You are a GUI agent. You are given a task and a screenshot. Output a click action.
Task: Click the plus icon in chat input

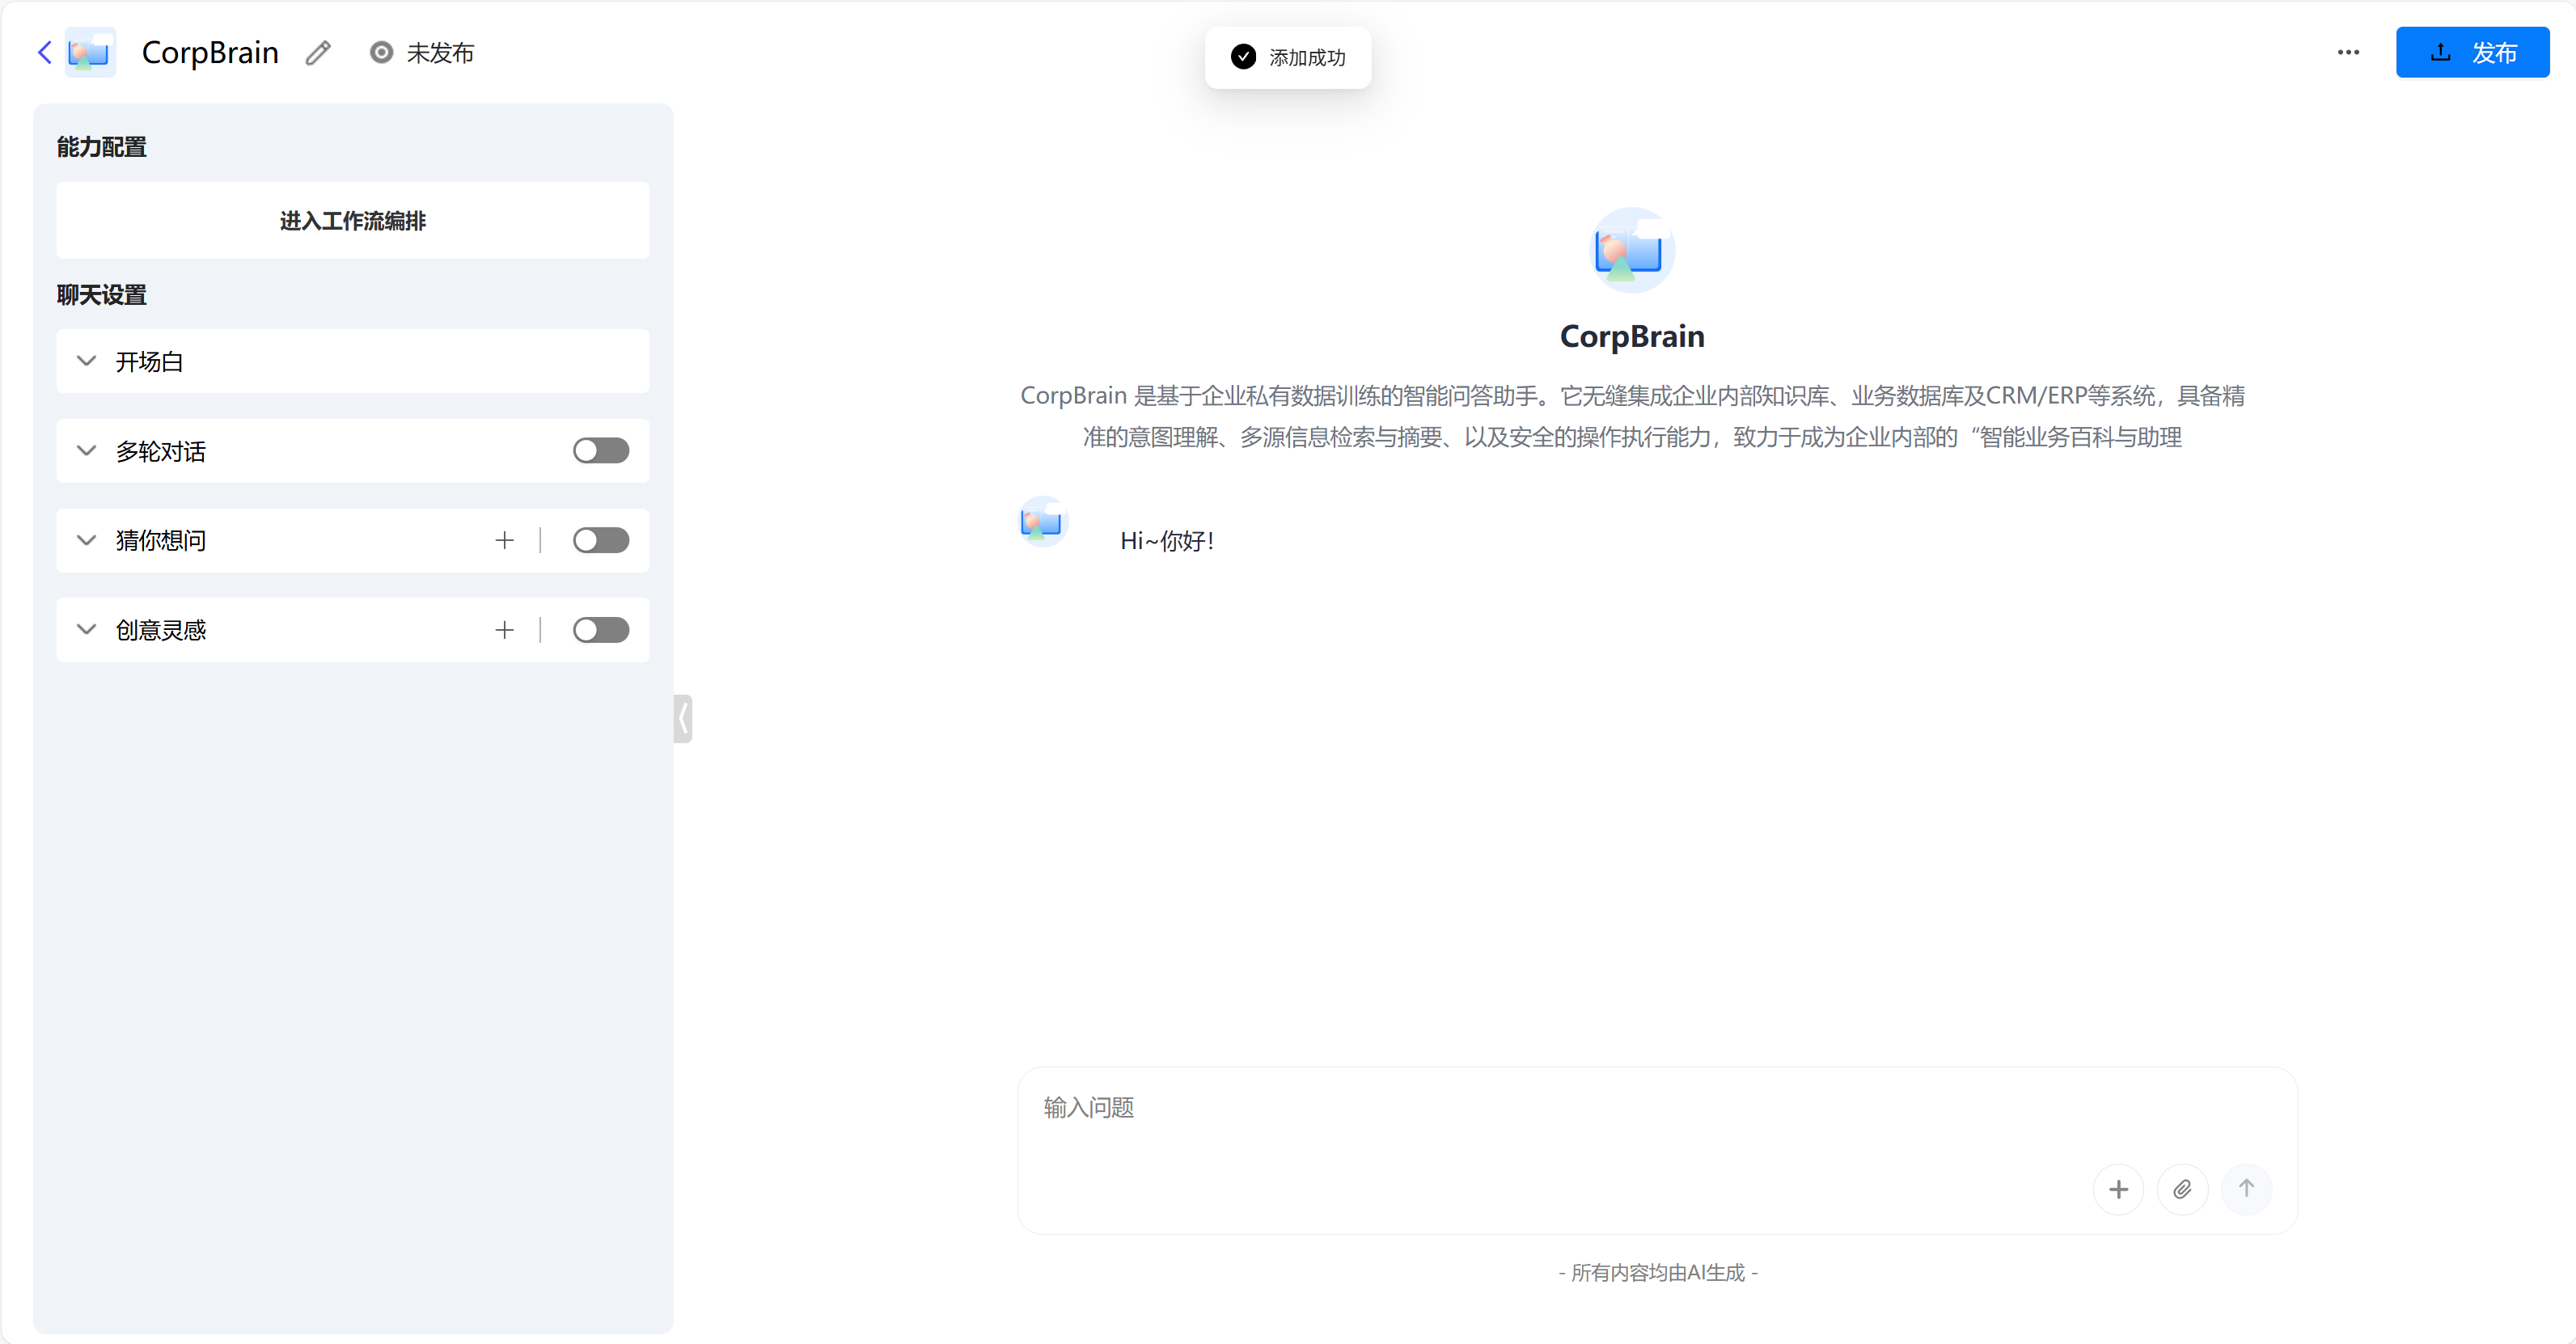(2118, 1189)
